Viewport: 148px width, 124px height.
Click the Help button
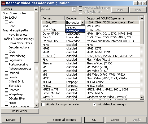(x=138, y=10)
